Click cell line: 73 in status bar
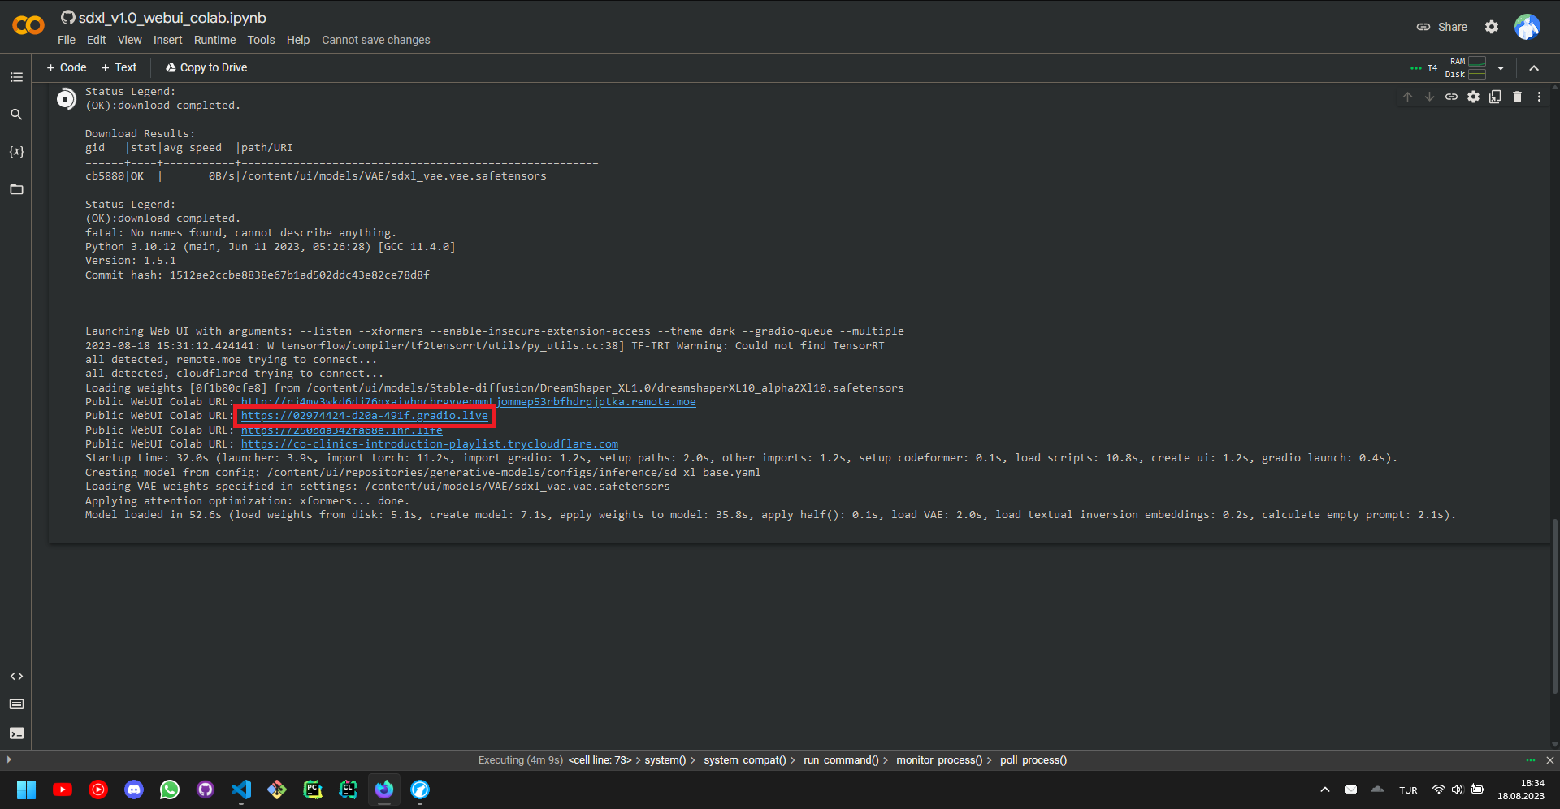Viewport: 1560px width, 809px height. tap(600, 760)
